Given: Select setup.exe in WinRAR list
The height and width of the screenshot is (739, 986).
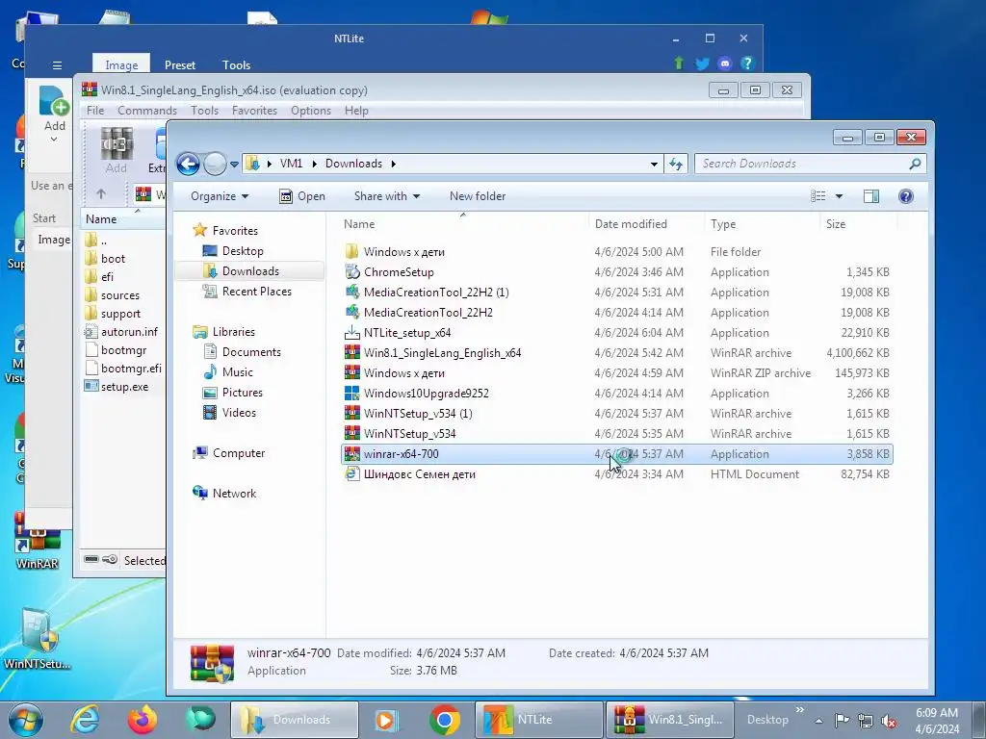Looking at the screenshot, I should click(x=124, y=387).
